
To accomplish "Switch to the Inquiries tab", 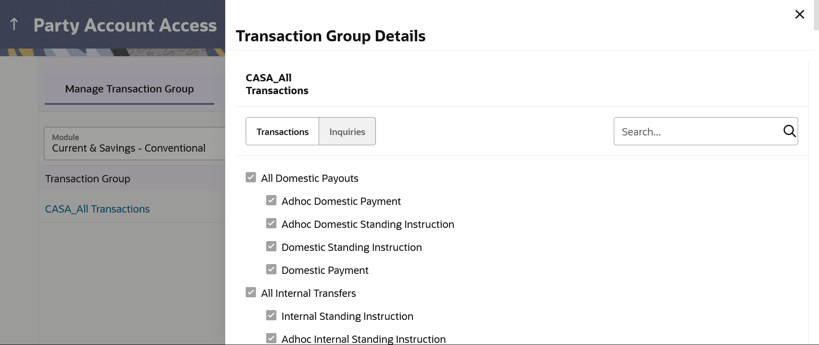I will [347, 132].
